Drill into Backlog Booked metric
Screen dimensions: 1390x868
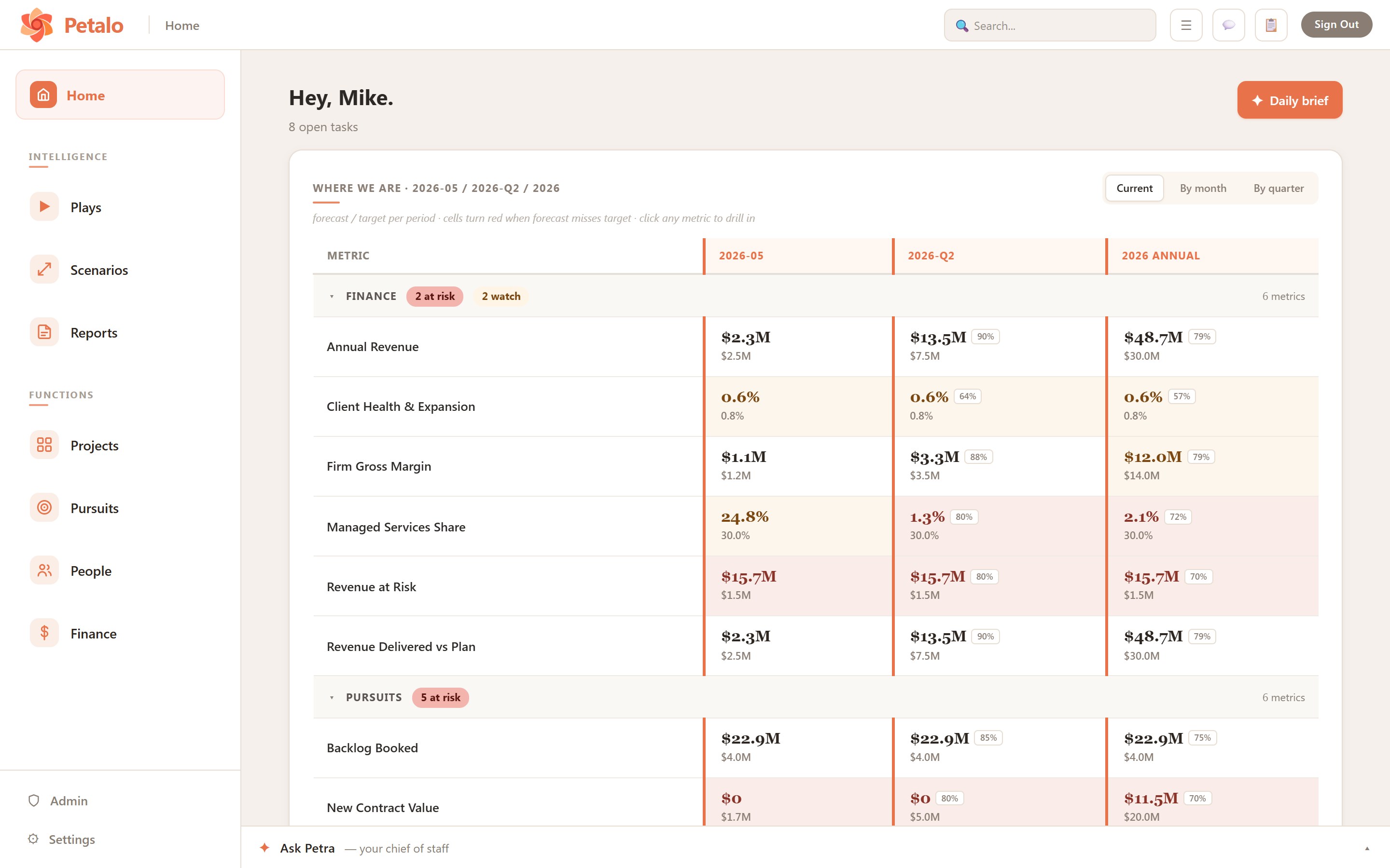pos(372,748)
